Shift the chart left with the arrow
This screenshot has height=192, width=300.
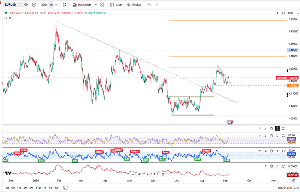[x=148, y=174]
